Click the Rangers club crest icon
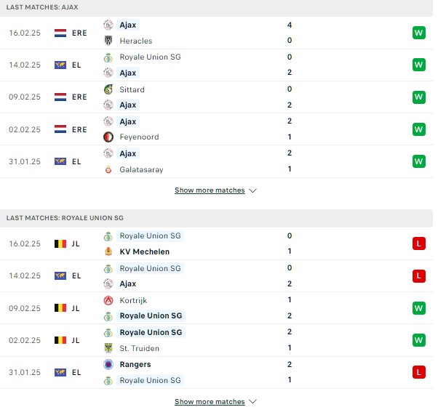The width and height of the screenshot is (438, 415). 108,364
